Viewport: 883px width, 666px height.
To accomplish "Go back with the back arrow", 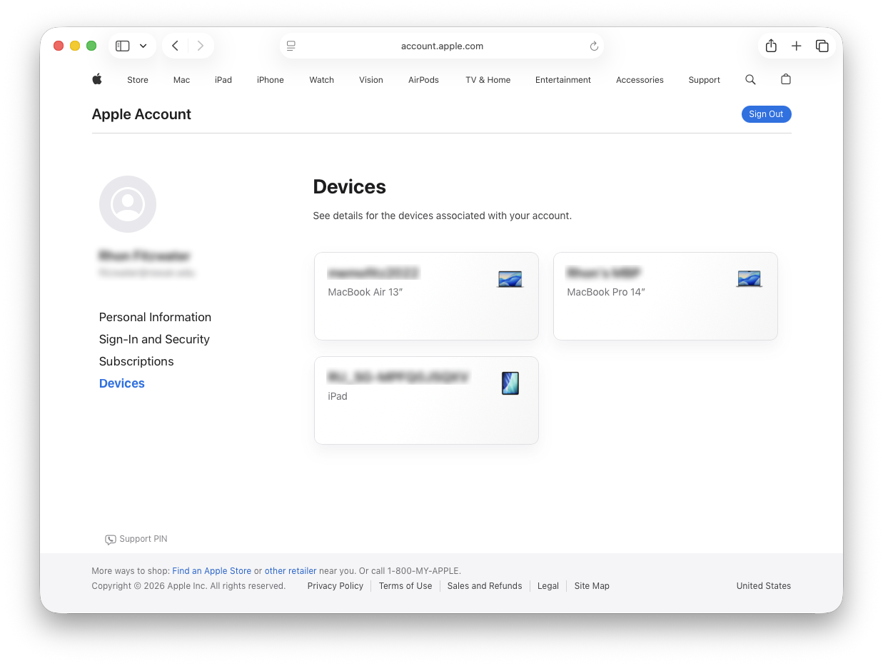I will (175, 46).
